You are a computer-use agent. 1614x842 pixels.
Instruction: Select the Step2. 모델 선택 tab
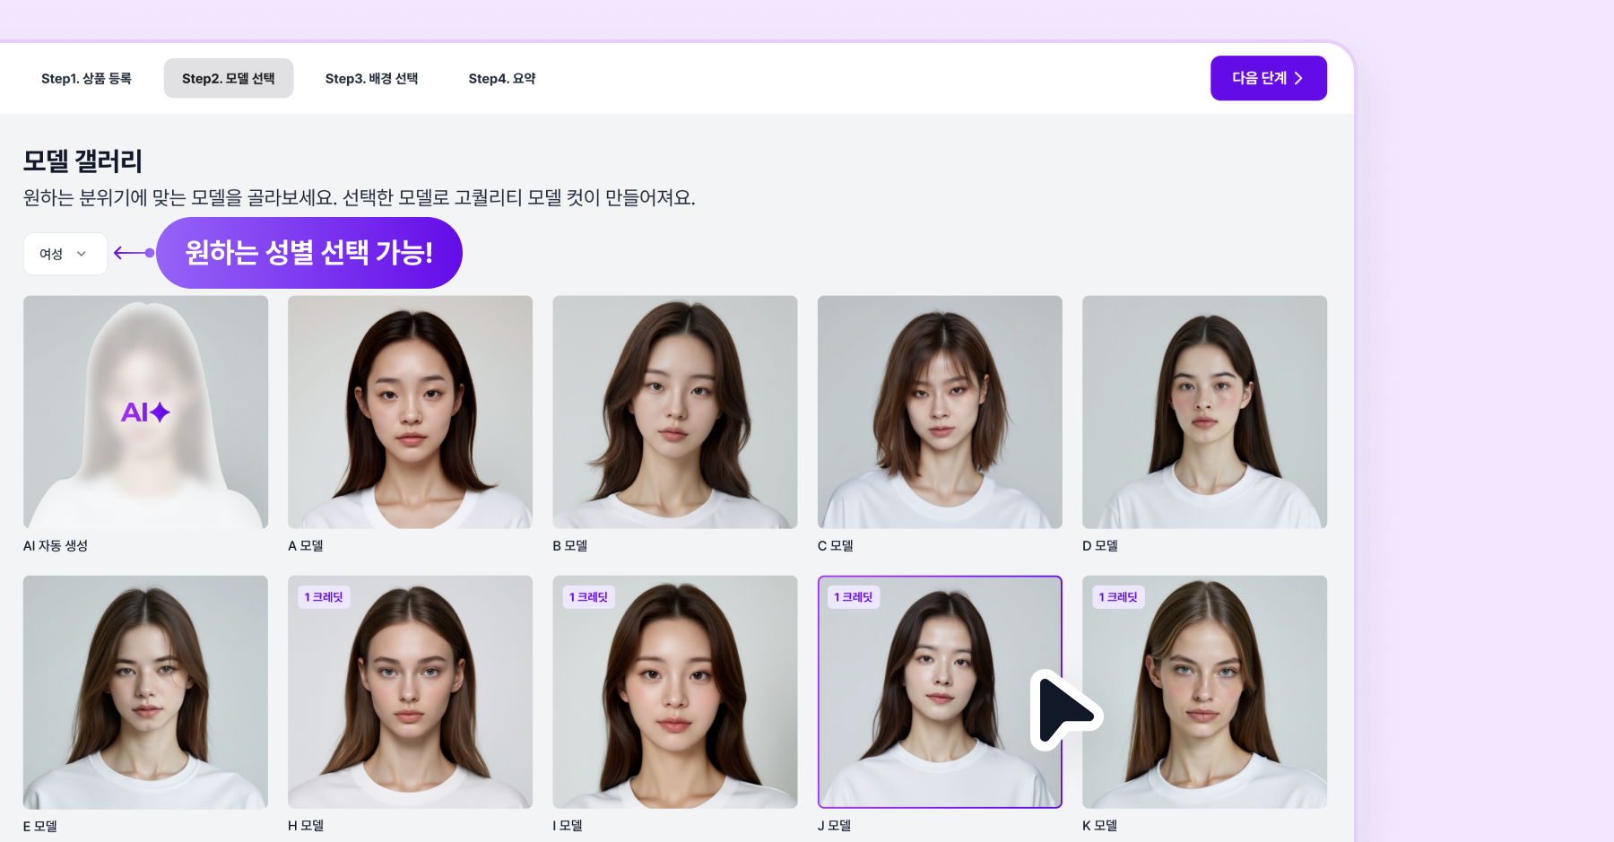[x=229, y=79]
